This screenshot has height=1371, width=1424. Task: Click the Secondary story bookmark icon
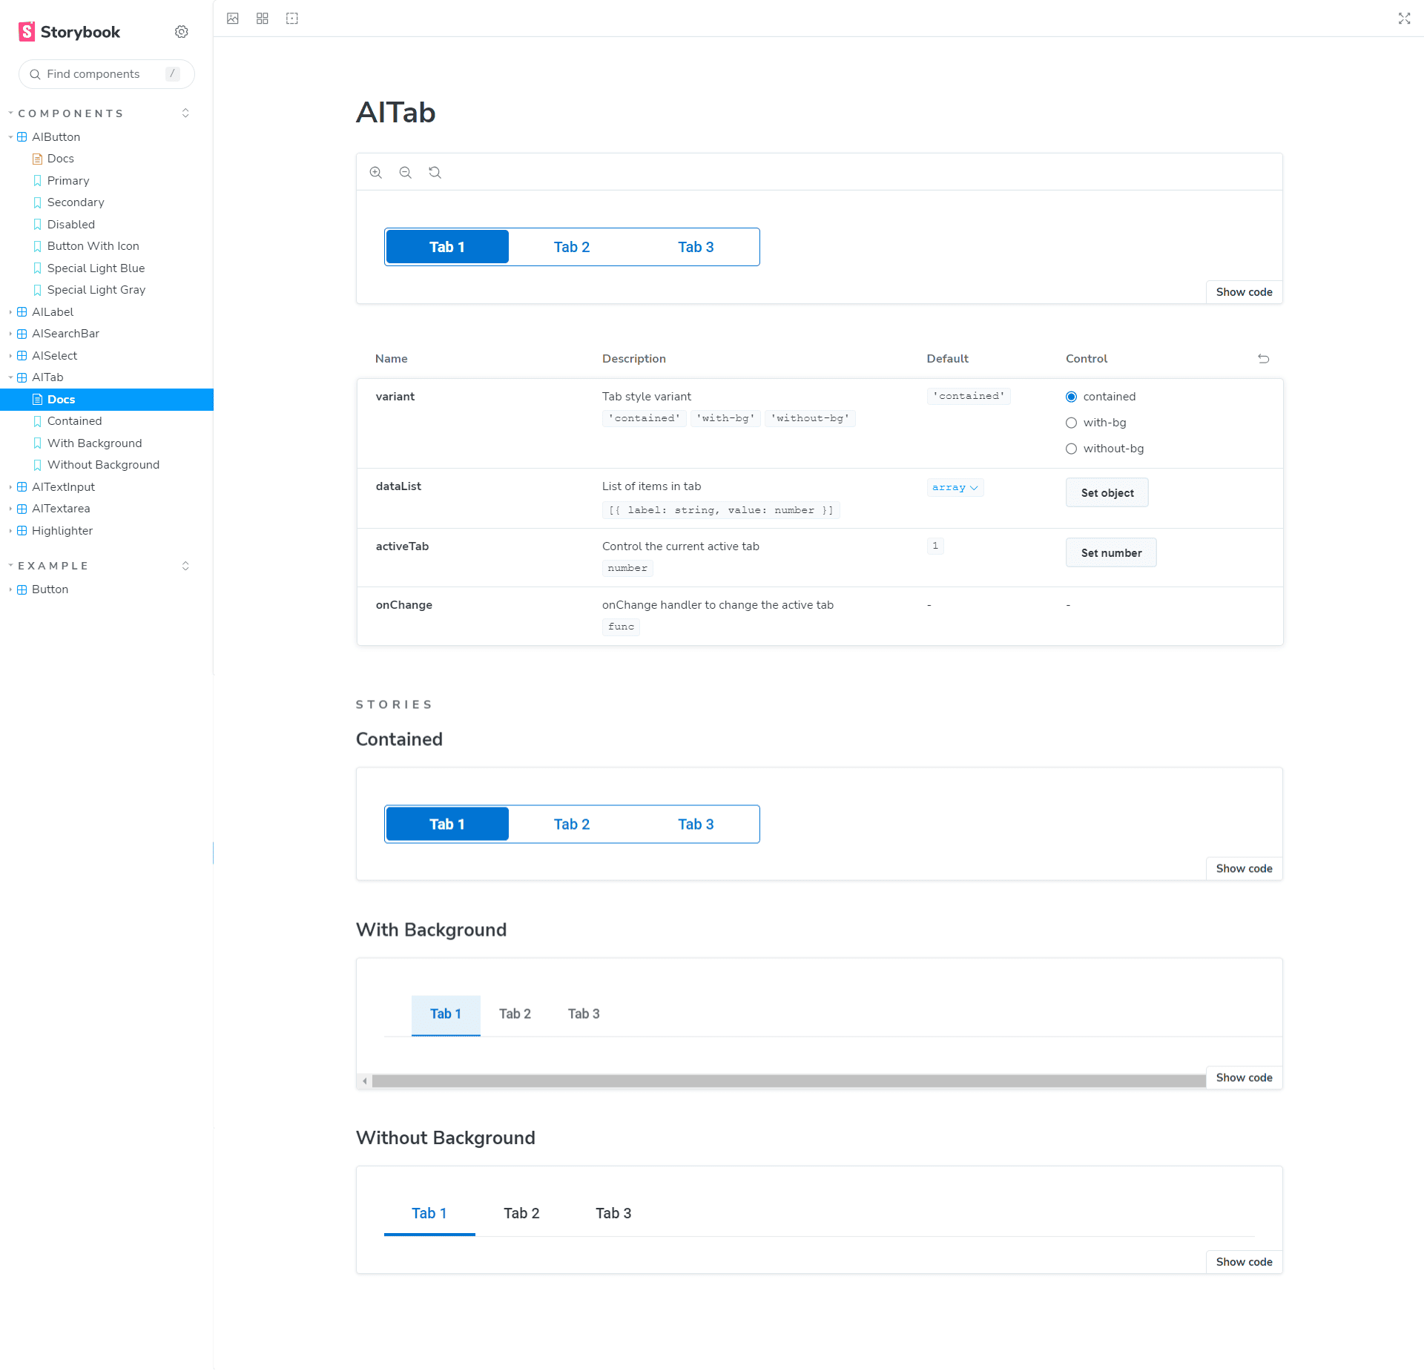[x=37, y=202]
